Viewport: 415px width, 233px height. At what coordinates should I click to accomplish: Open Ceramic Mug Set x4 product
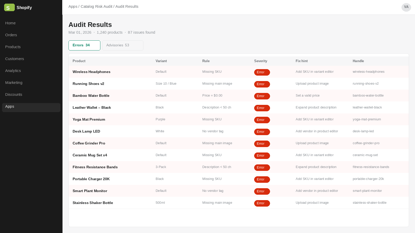click(x=90, y=155)
